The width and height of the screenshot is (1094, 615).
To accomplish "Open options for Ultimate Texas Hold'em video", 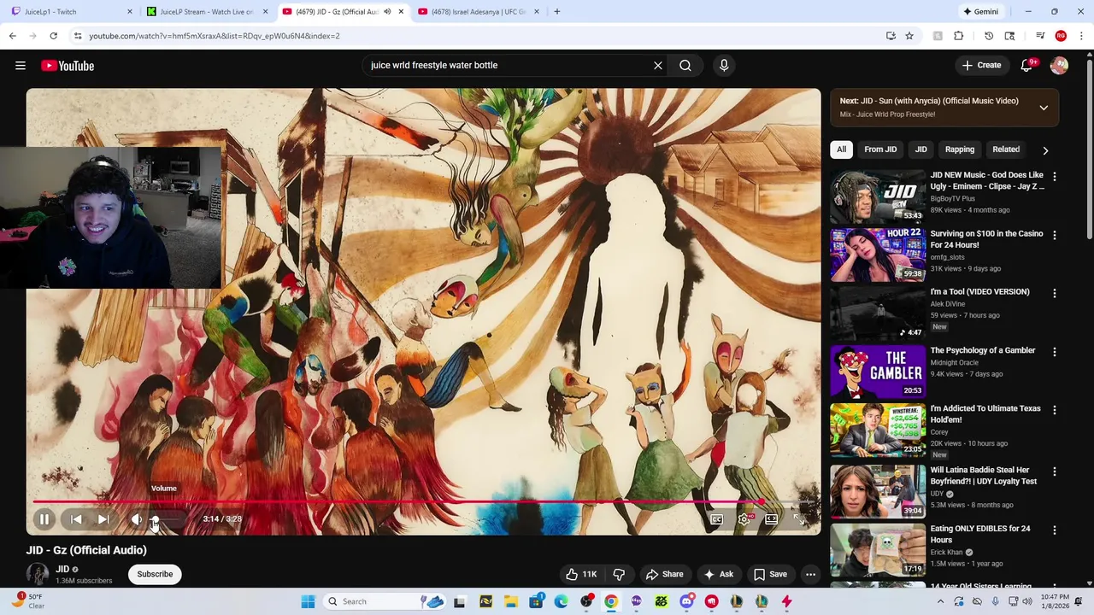I will point(1054,410).
